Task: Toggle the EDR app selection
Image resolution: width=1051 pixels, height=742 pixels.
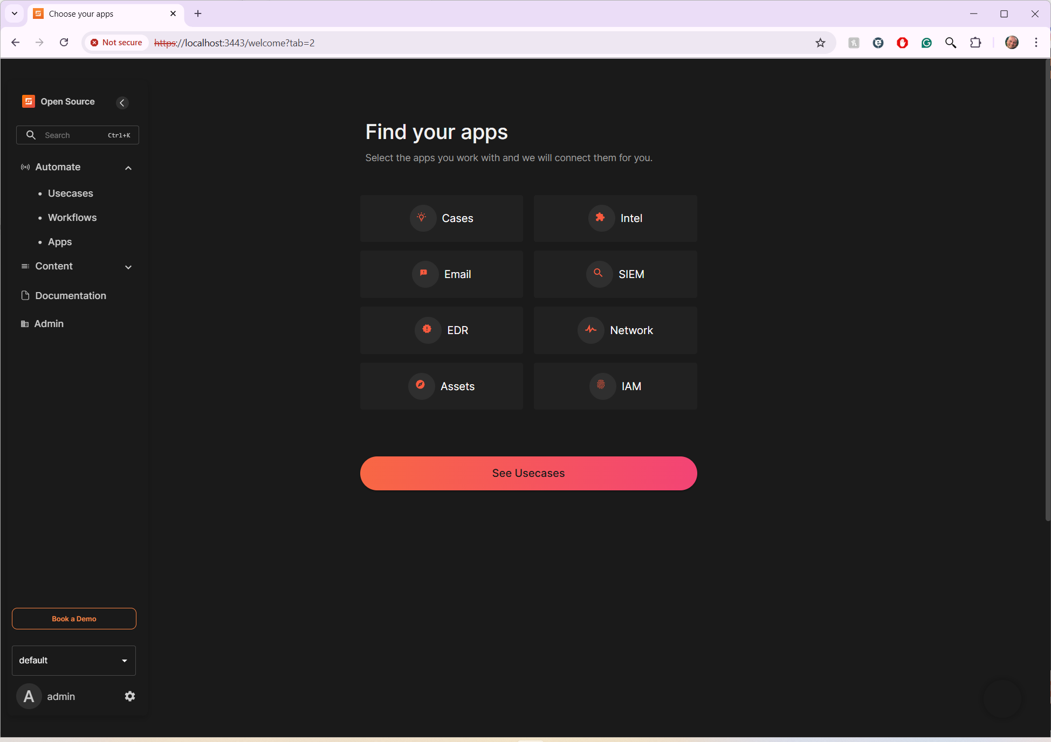Action: coord(442,330)
